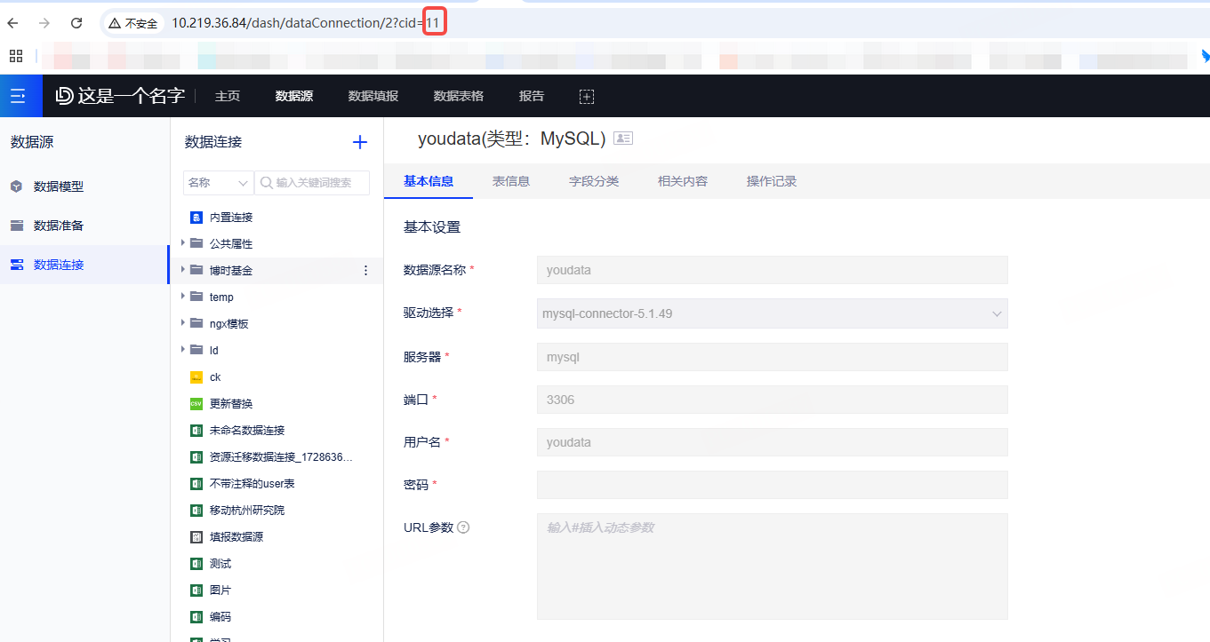The width and height of the screenshot is (1210, 642).
Task: Click the URL参数 help question mark icon
Action: [463, 527]
